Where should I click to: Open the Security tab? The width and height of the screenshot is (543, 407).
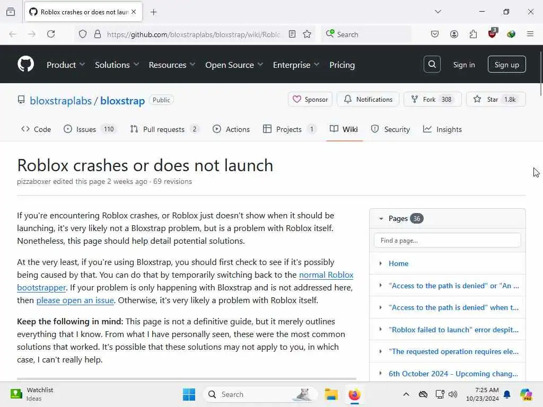pos(390,129)
